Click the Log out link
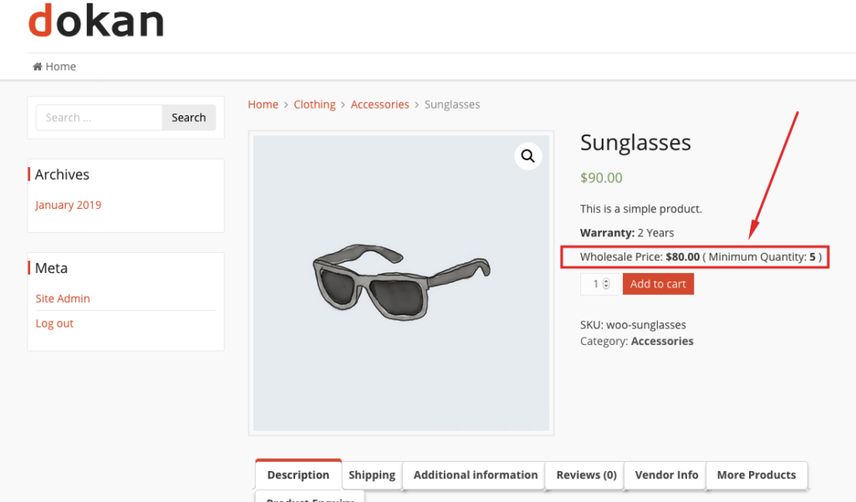The image size is (856, 502). [x=54, y=323]
